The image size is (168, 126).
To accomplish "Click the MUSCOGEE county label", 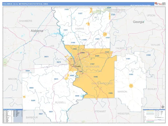I will coord(93,67).
